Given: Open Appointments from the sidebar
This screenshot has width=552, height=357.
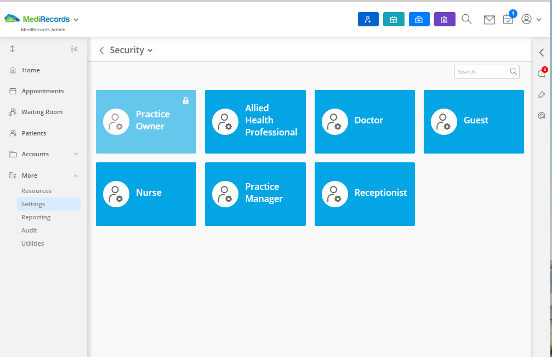Looking at the screenshot, I should (x=43, y=91).
